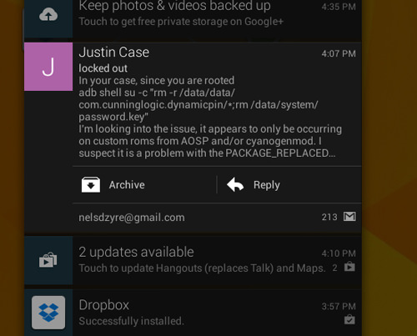Image resolution: width=417 pixels, height=336 pixels.
Task: Tap the installed checkmark bag icon
Action: point(349,319)
